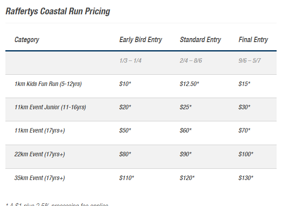Image resolution: width=295 pixels, height=206 pixels.
Task: Select the $70* final entry price
Action: [244, 130]
